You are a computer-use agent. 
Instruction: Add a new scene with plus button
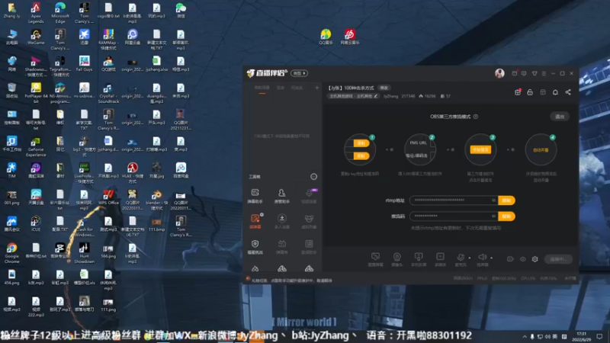tap(316, 88)
